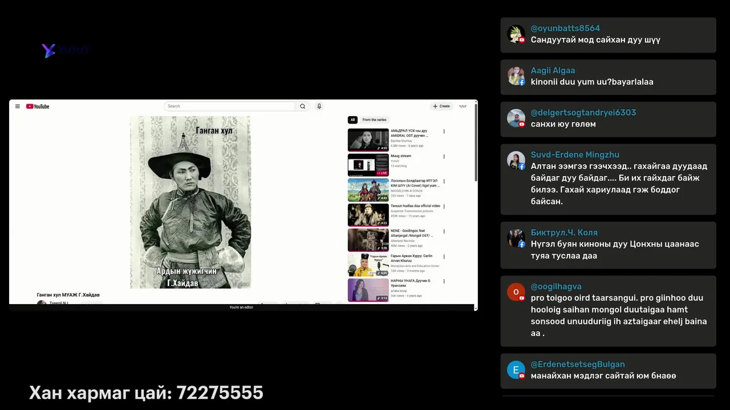
Task: Click Mongolian Arts and Education Center channel
Action: coord(415,266)
